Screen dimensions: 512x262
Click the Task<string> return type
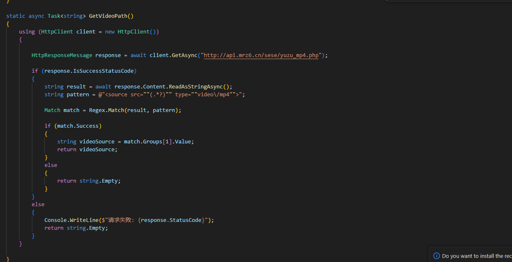(67, 16)
